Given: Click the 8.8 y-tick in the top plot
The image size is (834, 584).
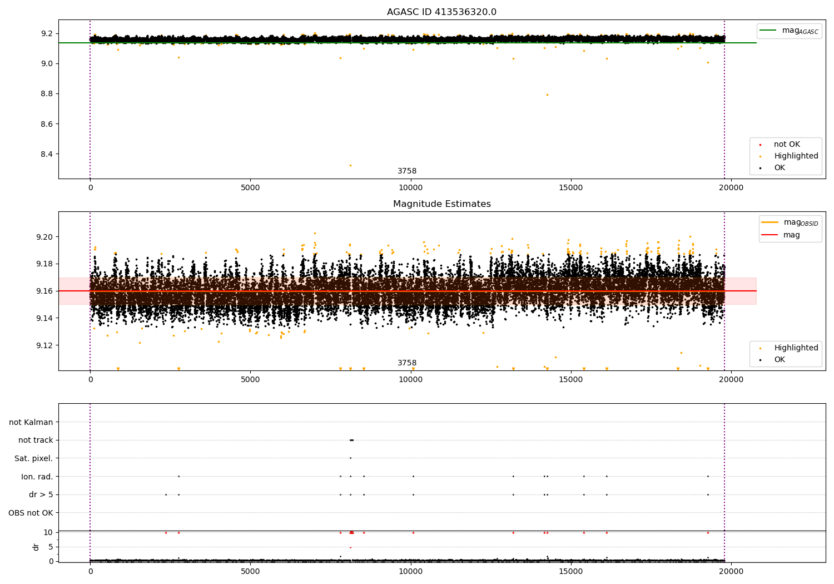Looking at the screenshot, I should 47,94.
